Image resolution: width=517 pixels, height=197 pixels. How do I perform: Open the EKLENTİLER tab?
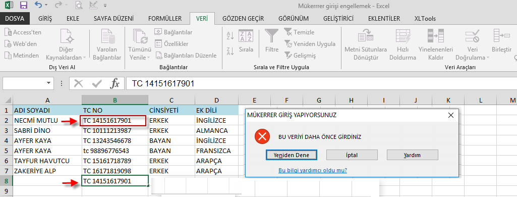(384, 19)
